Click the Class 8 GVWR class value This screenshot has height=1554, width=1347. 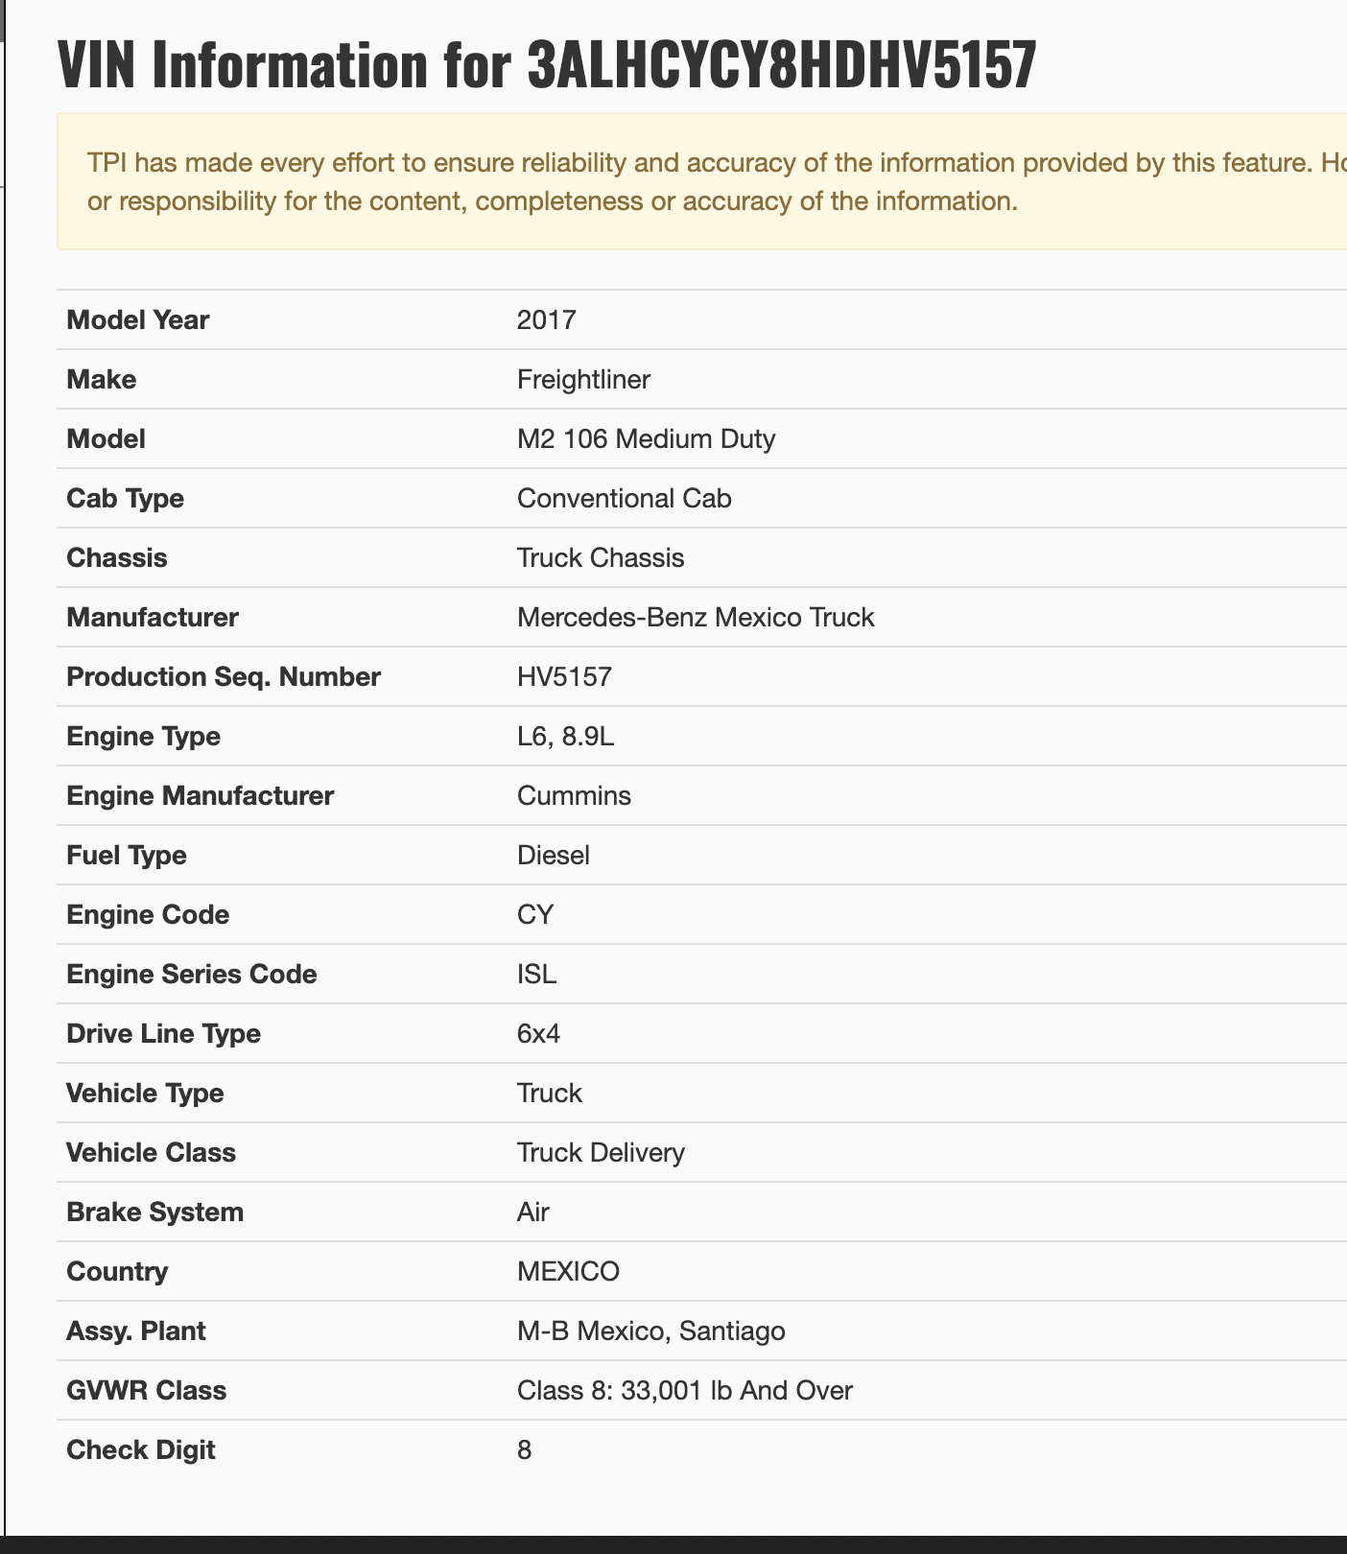[684, 1390]
